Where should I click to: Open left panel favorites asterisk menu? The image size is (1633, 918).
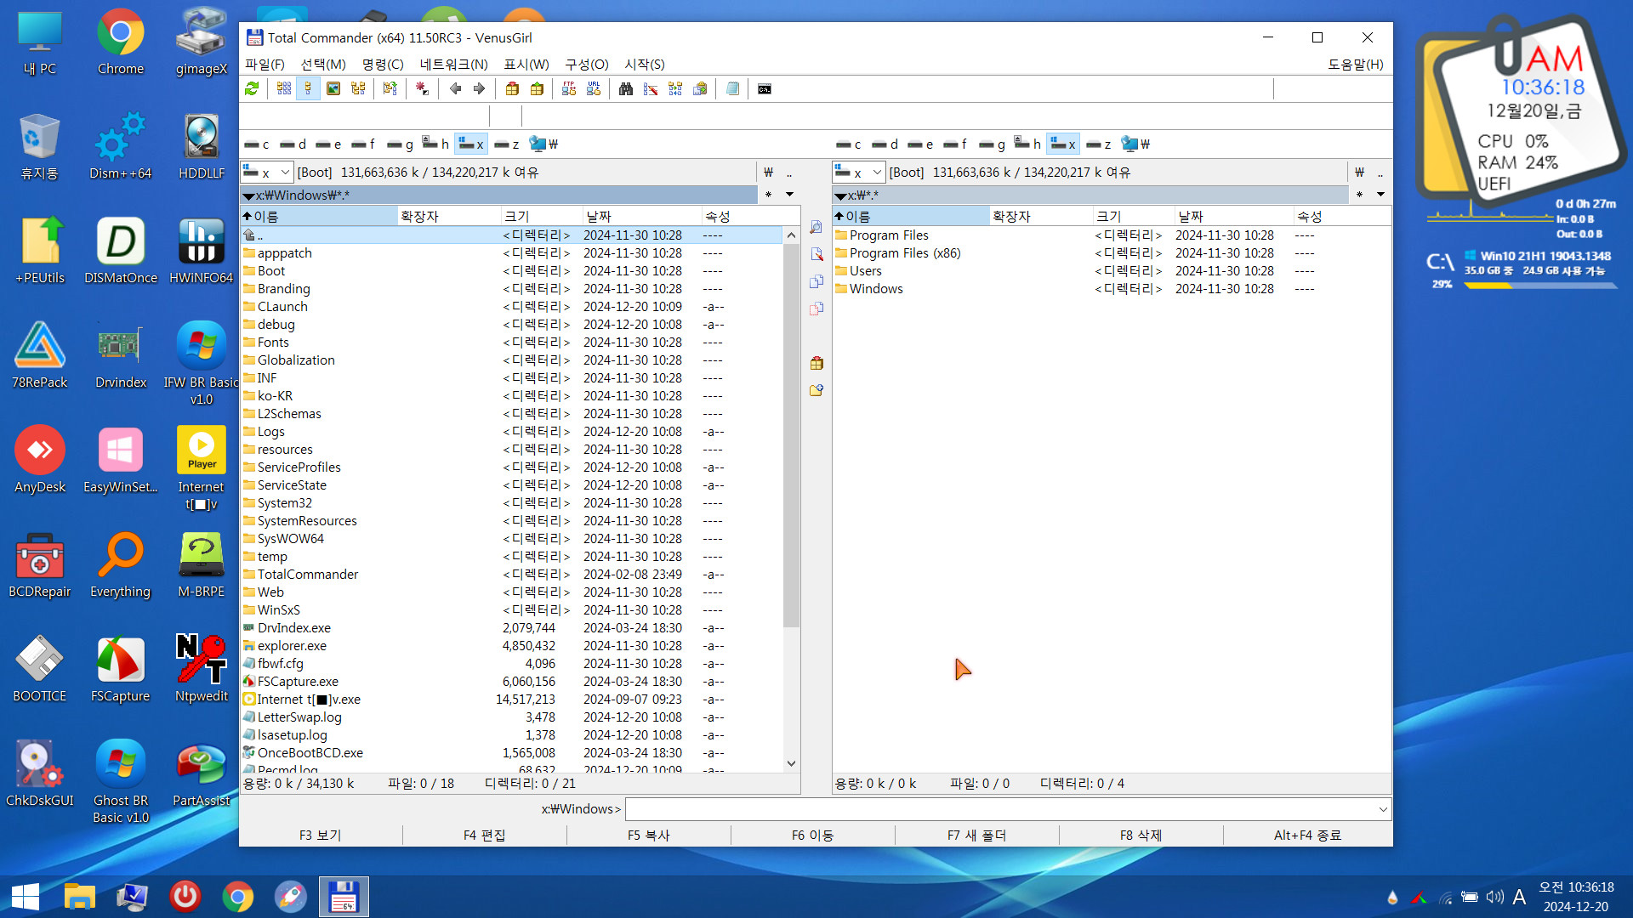point(768,195)
